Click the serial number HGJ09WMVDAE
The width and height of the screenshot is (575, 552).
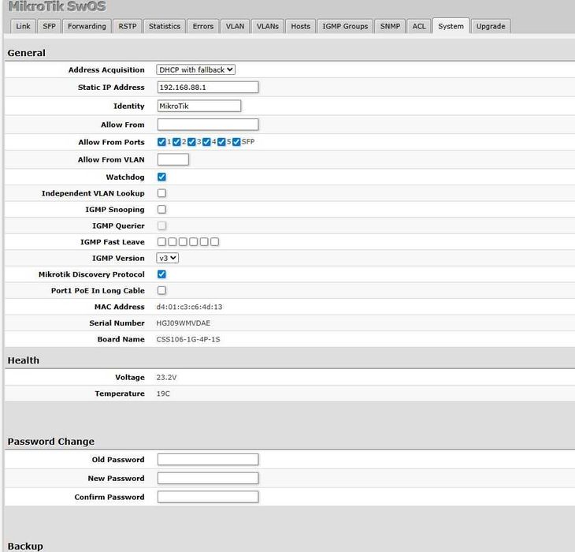click(184, 323)
